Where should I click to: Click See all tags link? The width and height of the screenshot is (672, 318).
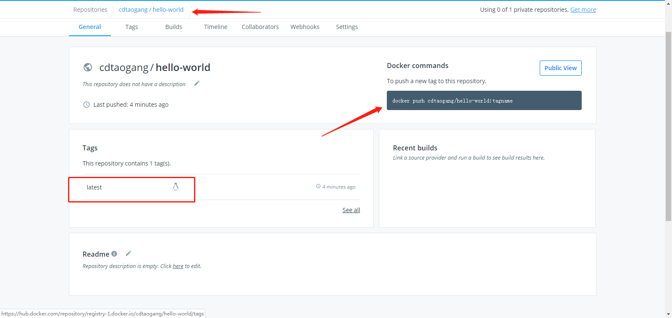(351, 210)
